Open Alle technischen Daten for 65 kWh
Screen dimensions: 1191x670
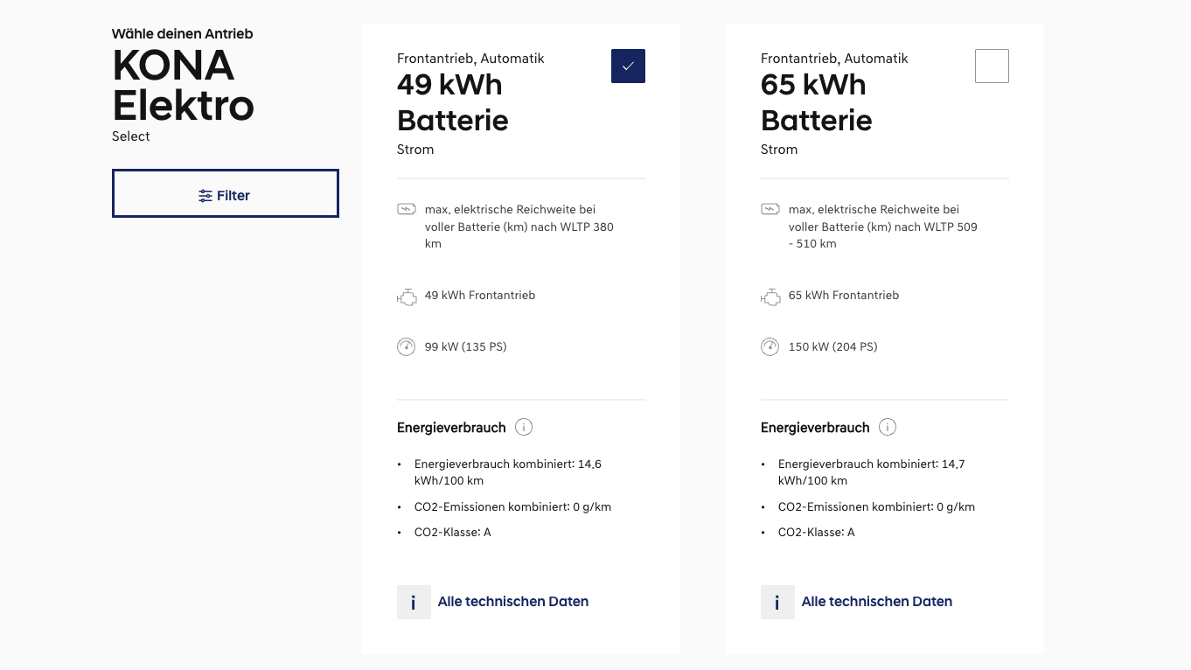[x=876, y=602]
